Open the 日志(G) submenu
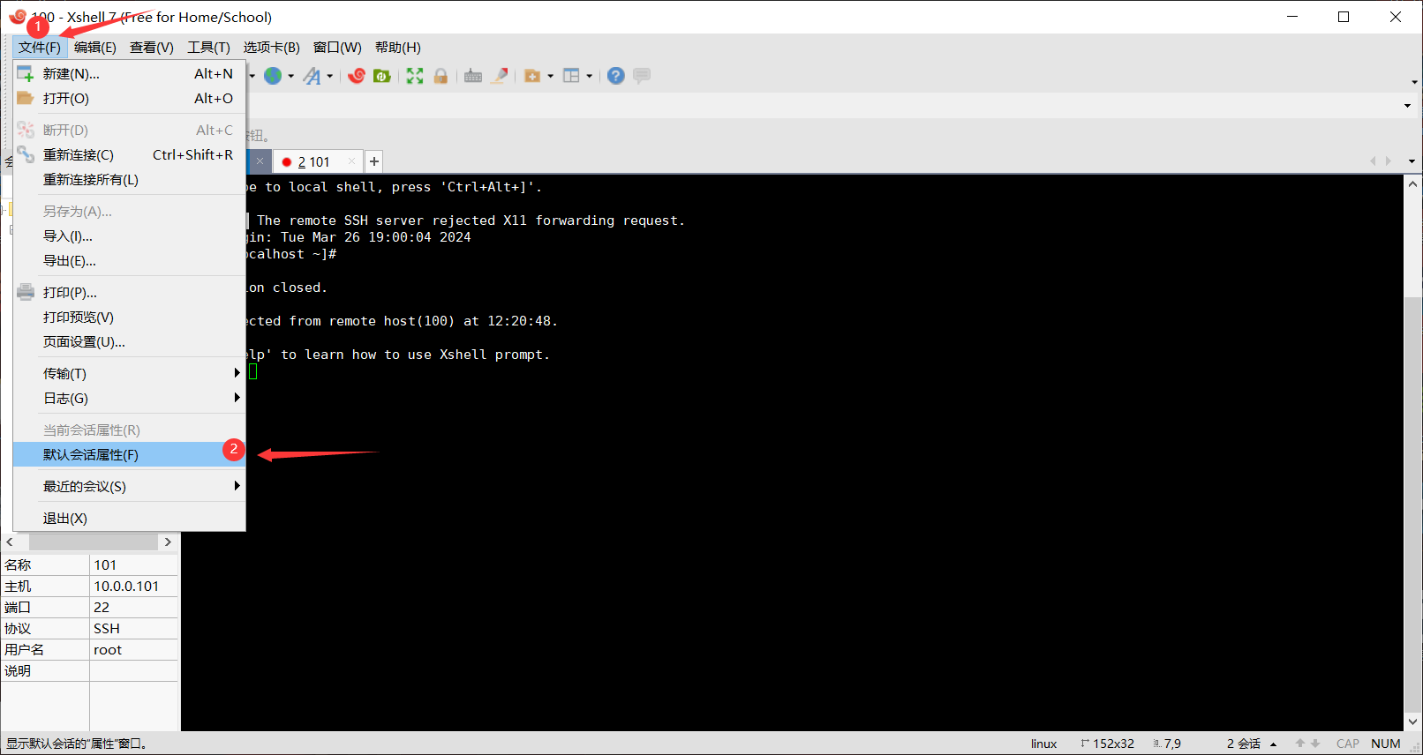The width and height of the screenshot is (1423, 755). pyautogui.click(x=129, y=398)
